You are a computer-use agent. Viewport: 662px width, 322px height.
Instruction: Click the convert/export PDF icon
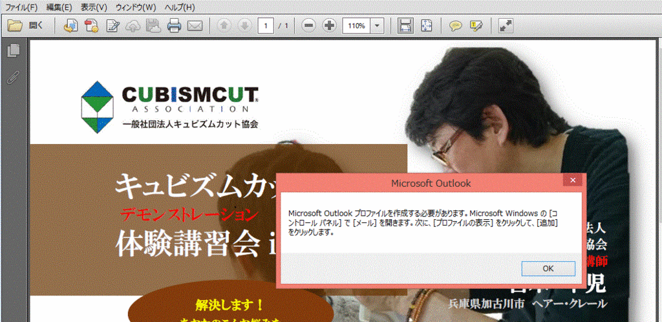click(70, 26)
